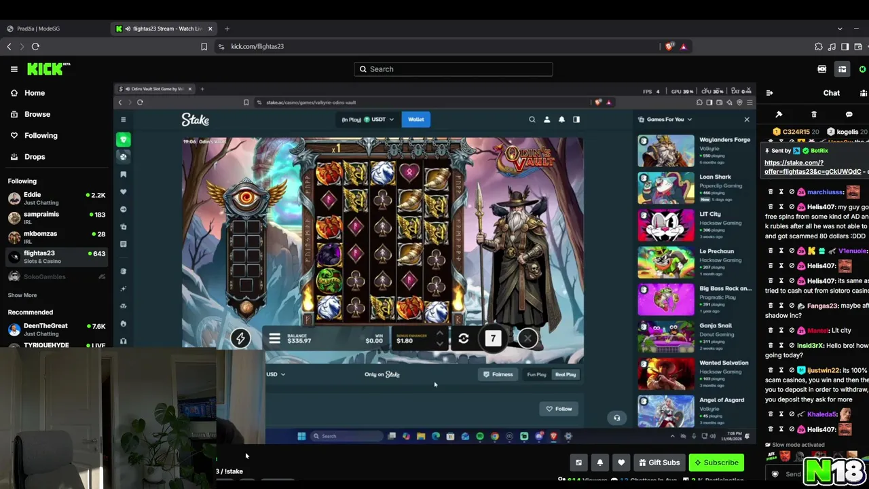Expand Show More followed channels
This screenshot has height=489, width=869.
[22, 295]
